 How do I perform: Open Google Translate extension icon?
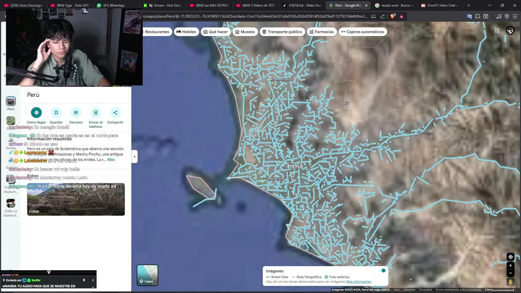point(469,16)
